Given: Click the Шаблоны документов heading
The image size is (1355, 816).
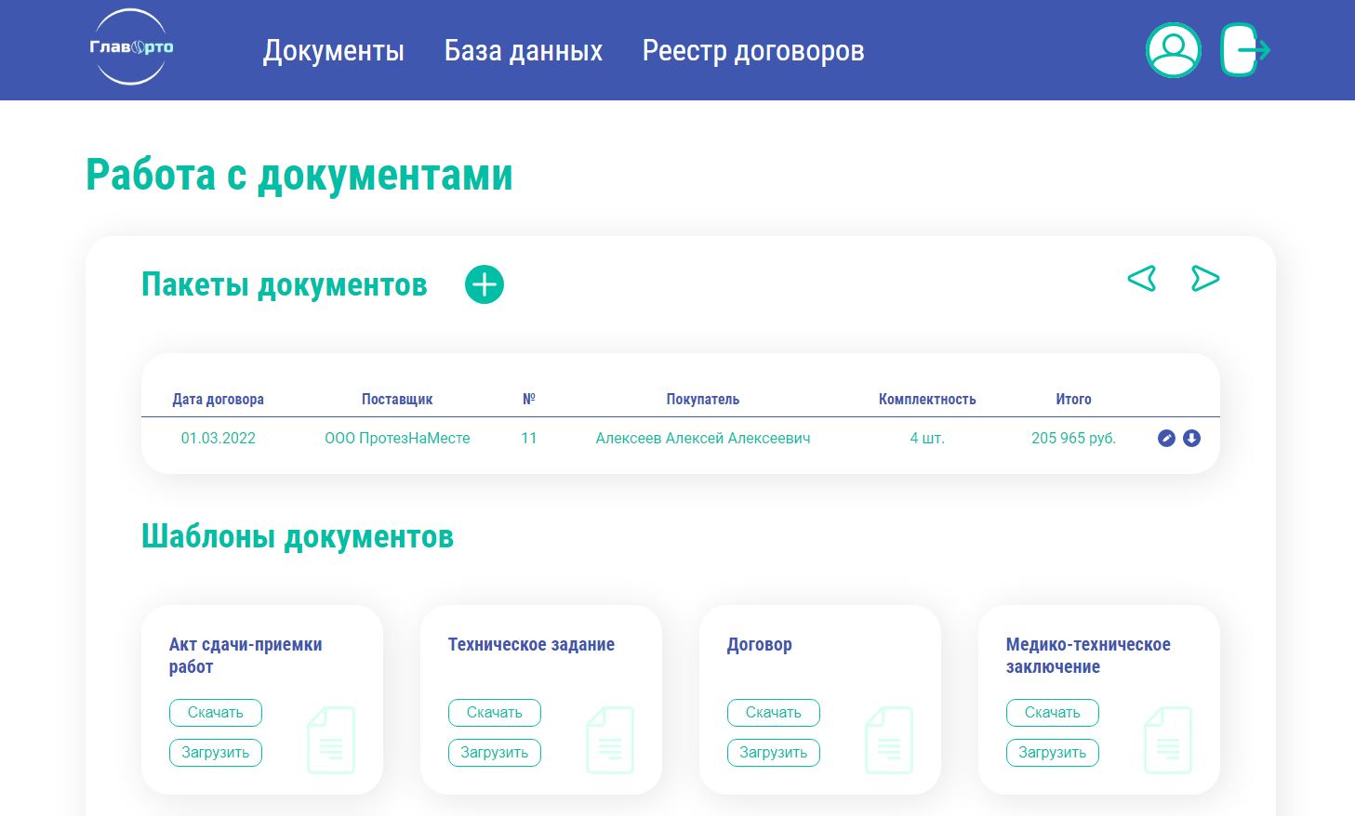Looking at the screenshot, I should [x=298, y=536].
